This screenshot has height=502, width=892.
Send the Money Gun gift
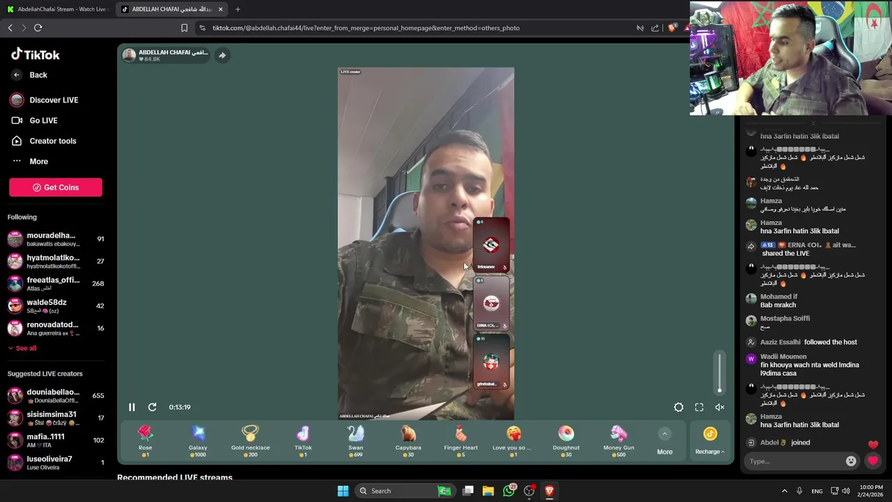tap(619, 440)
